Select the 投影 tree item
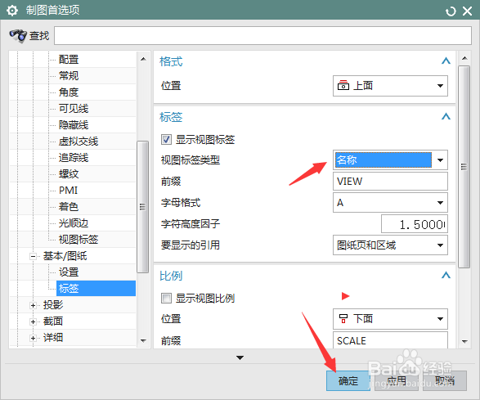 pos(53,305)
